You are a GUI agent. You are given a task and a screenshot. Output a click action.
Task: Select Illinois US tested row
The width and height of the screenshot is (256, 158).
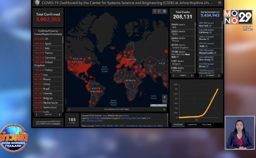coord(210,65)
